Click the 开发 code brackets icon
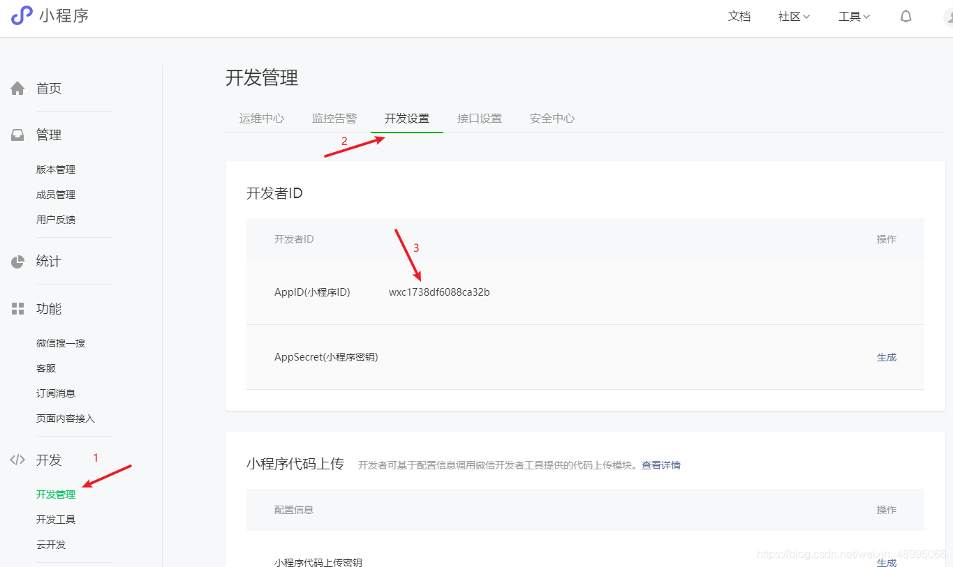The height and width of the screenshot is (567, 953). (x=17, y=460)
